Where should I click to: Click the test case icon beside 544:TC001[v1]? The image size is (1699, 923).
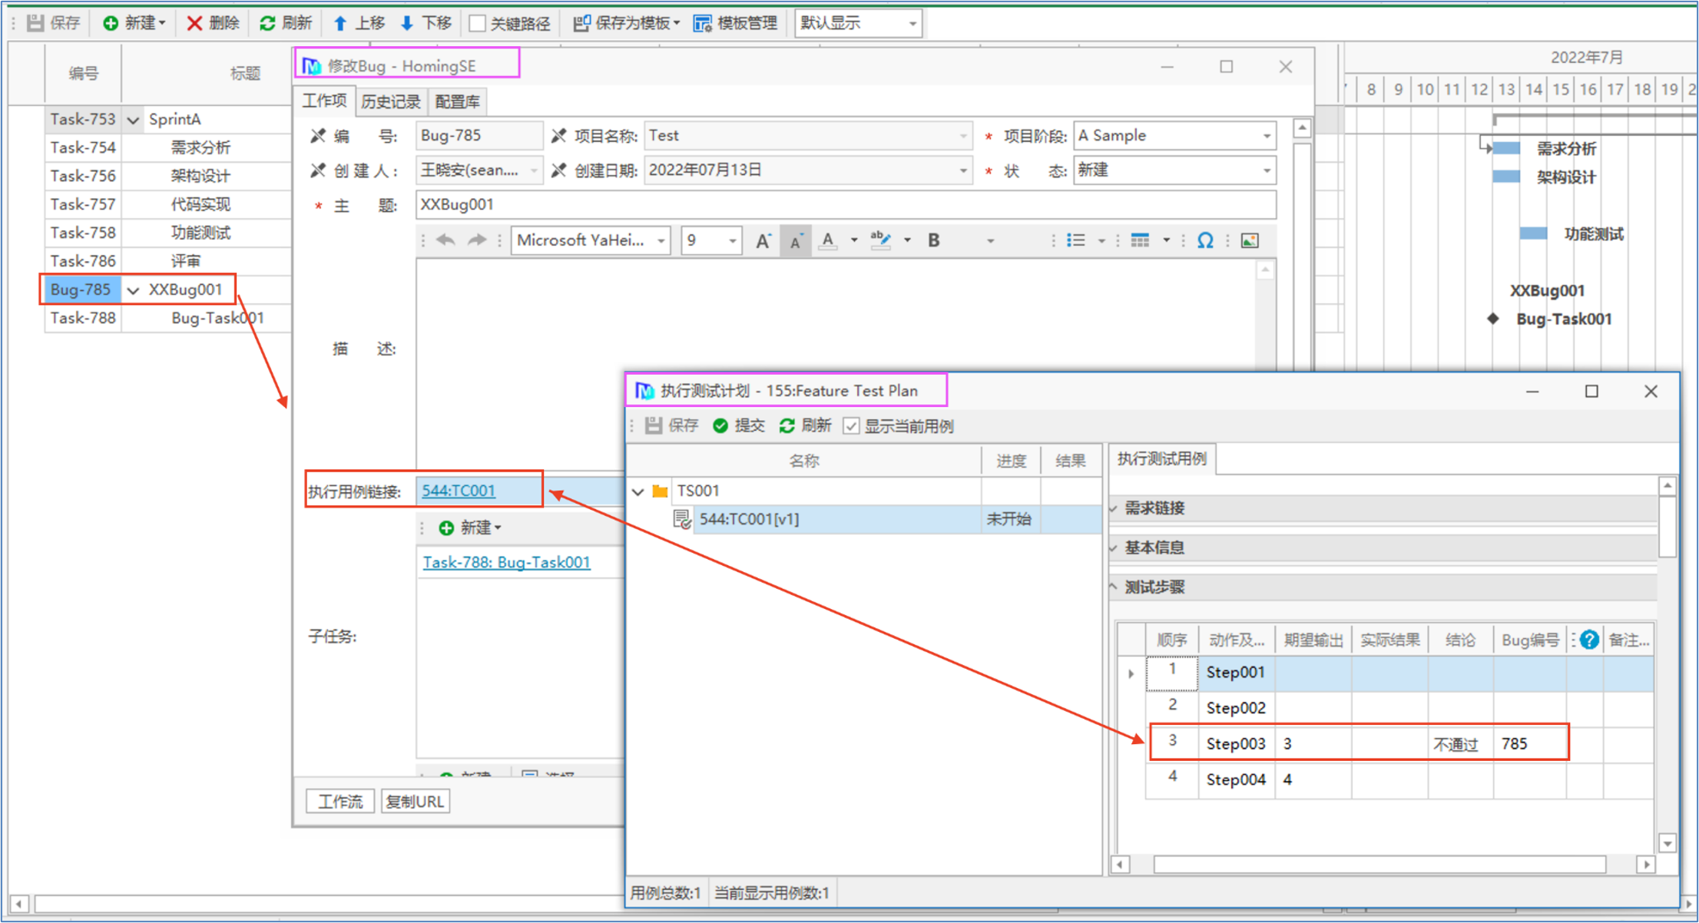pos(682,519)
